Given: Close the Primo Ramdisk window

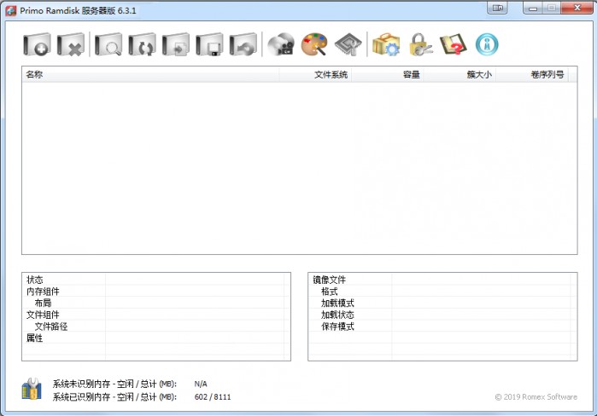Looking at the screenshot, I should coord(577,8).
